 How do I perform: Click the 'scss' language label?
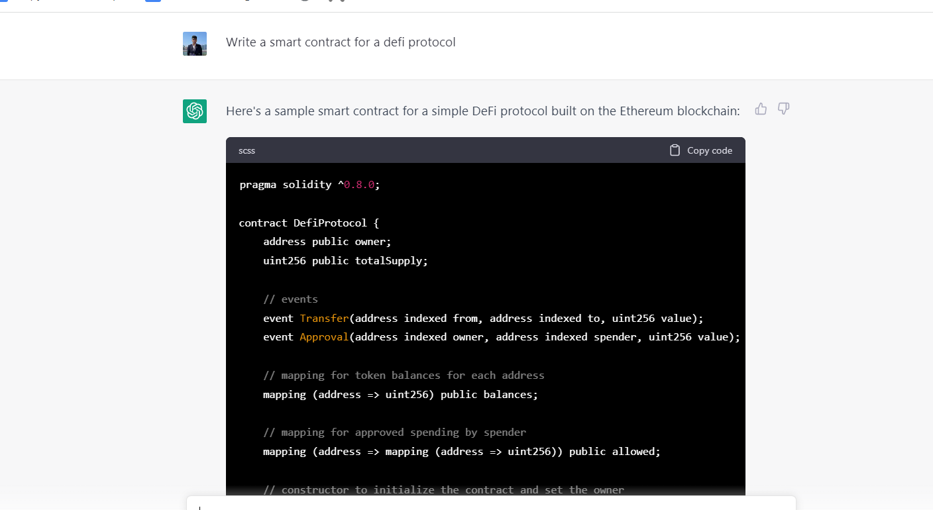(x=247, y=150)
